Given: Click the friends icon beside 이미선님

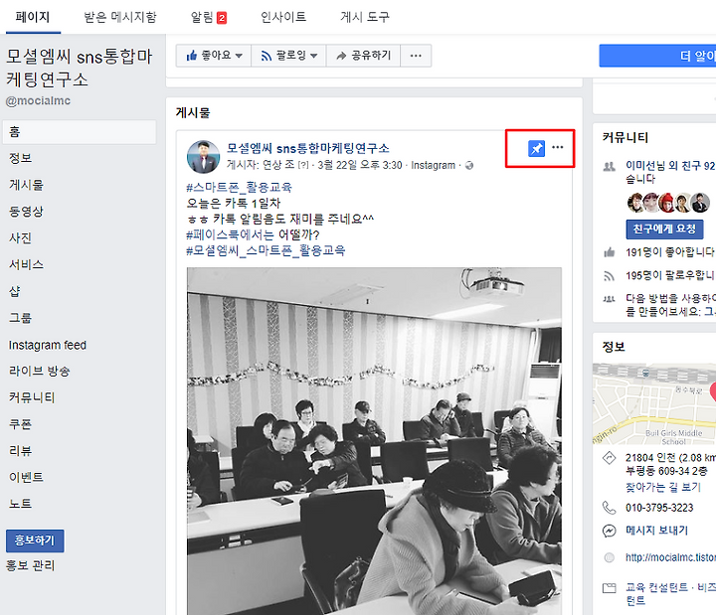Looking at the screenshot, I should 609,167.
